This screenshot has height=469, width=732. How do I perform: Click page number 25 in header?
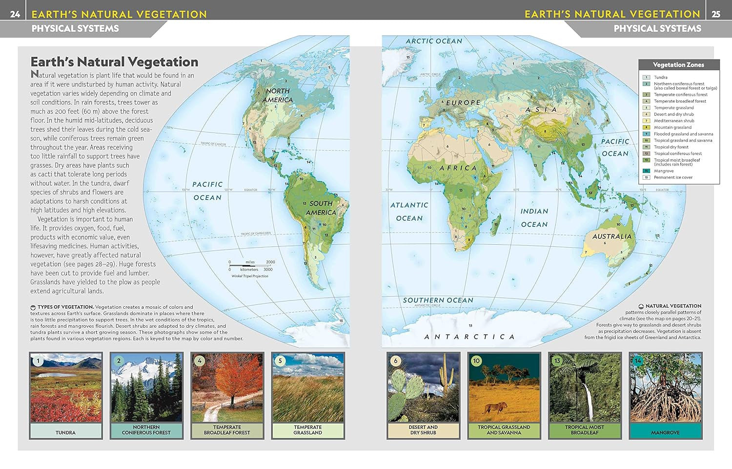pos(716,14)
